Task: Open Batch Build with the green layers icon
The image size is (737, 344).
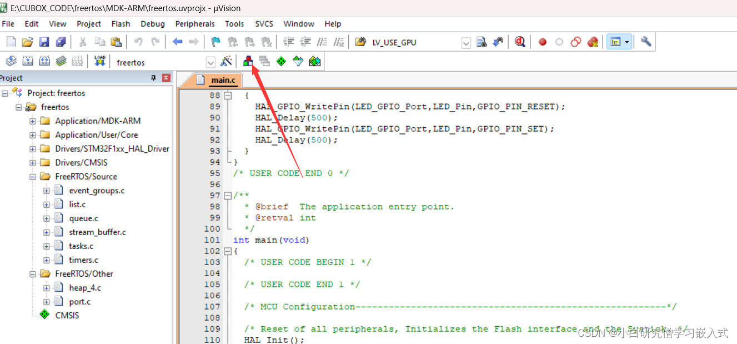Action: click(x=61, y=61)
